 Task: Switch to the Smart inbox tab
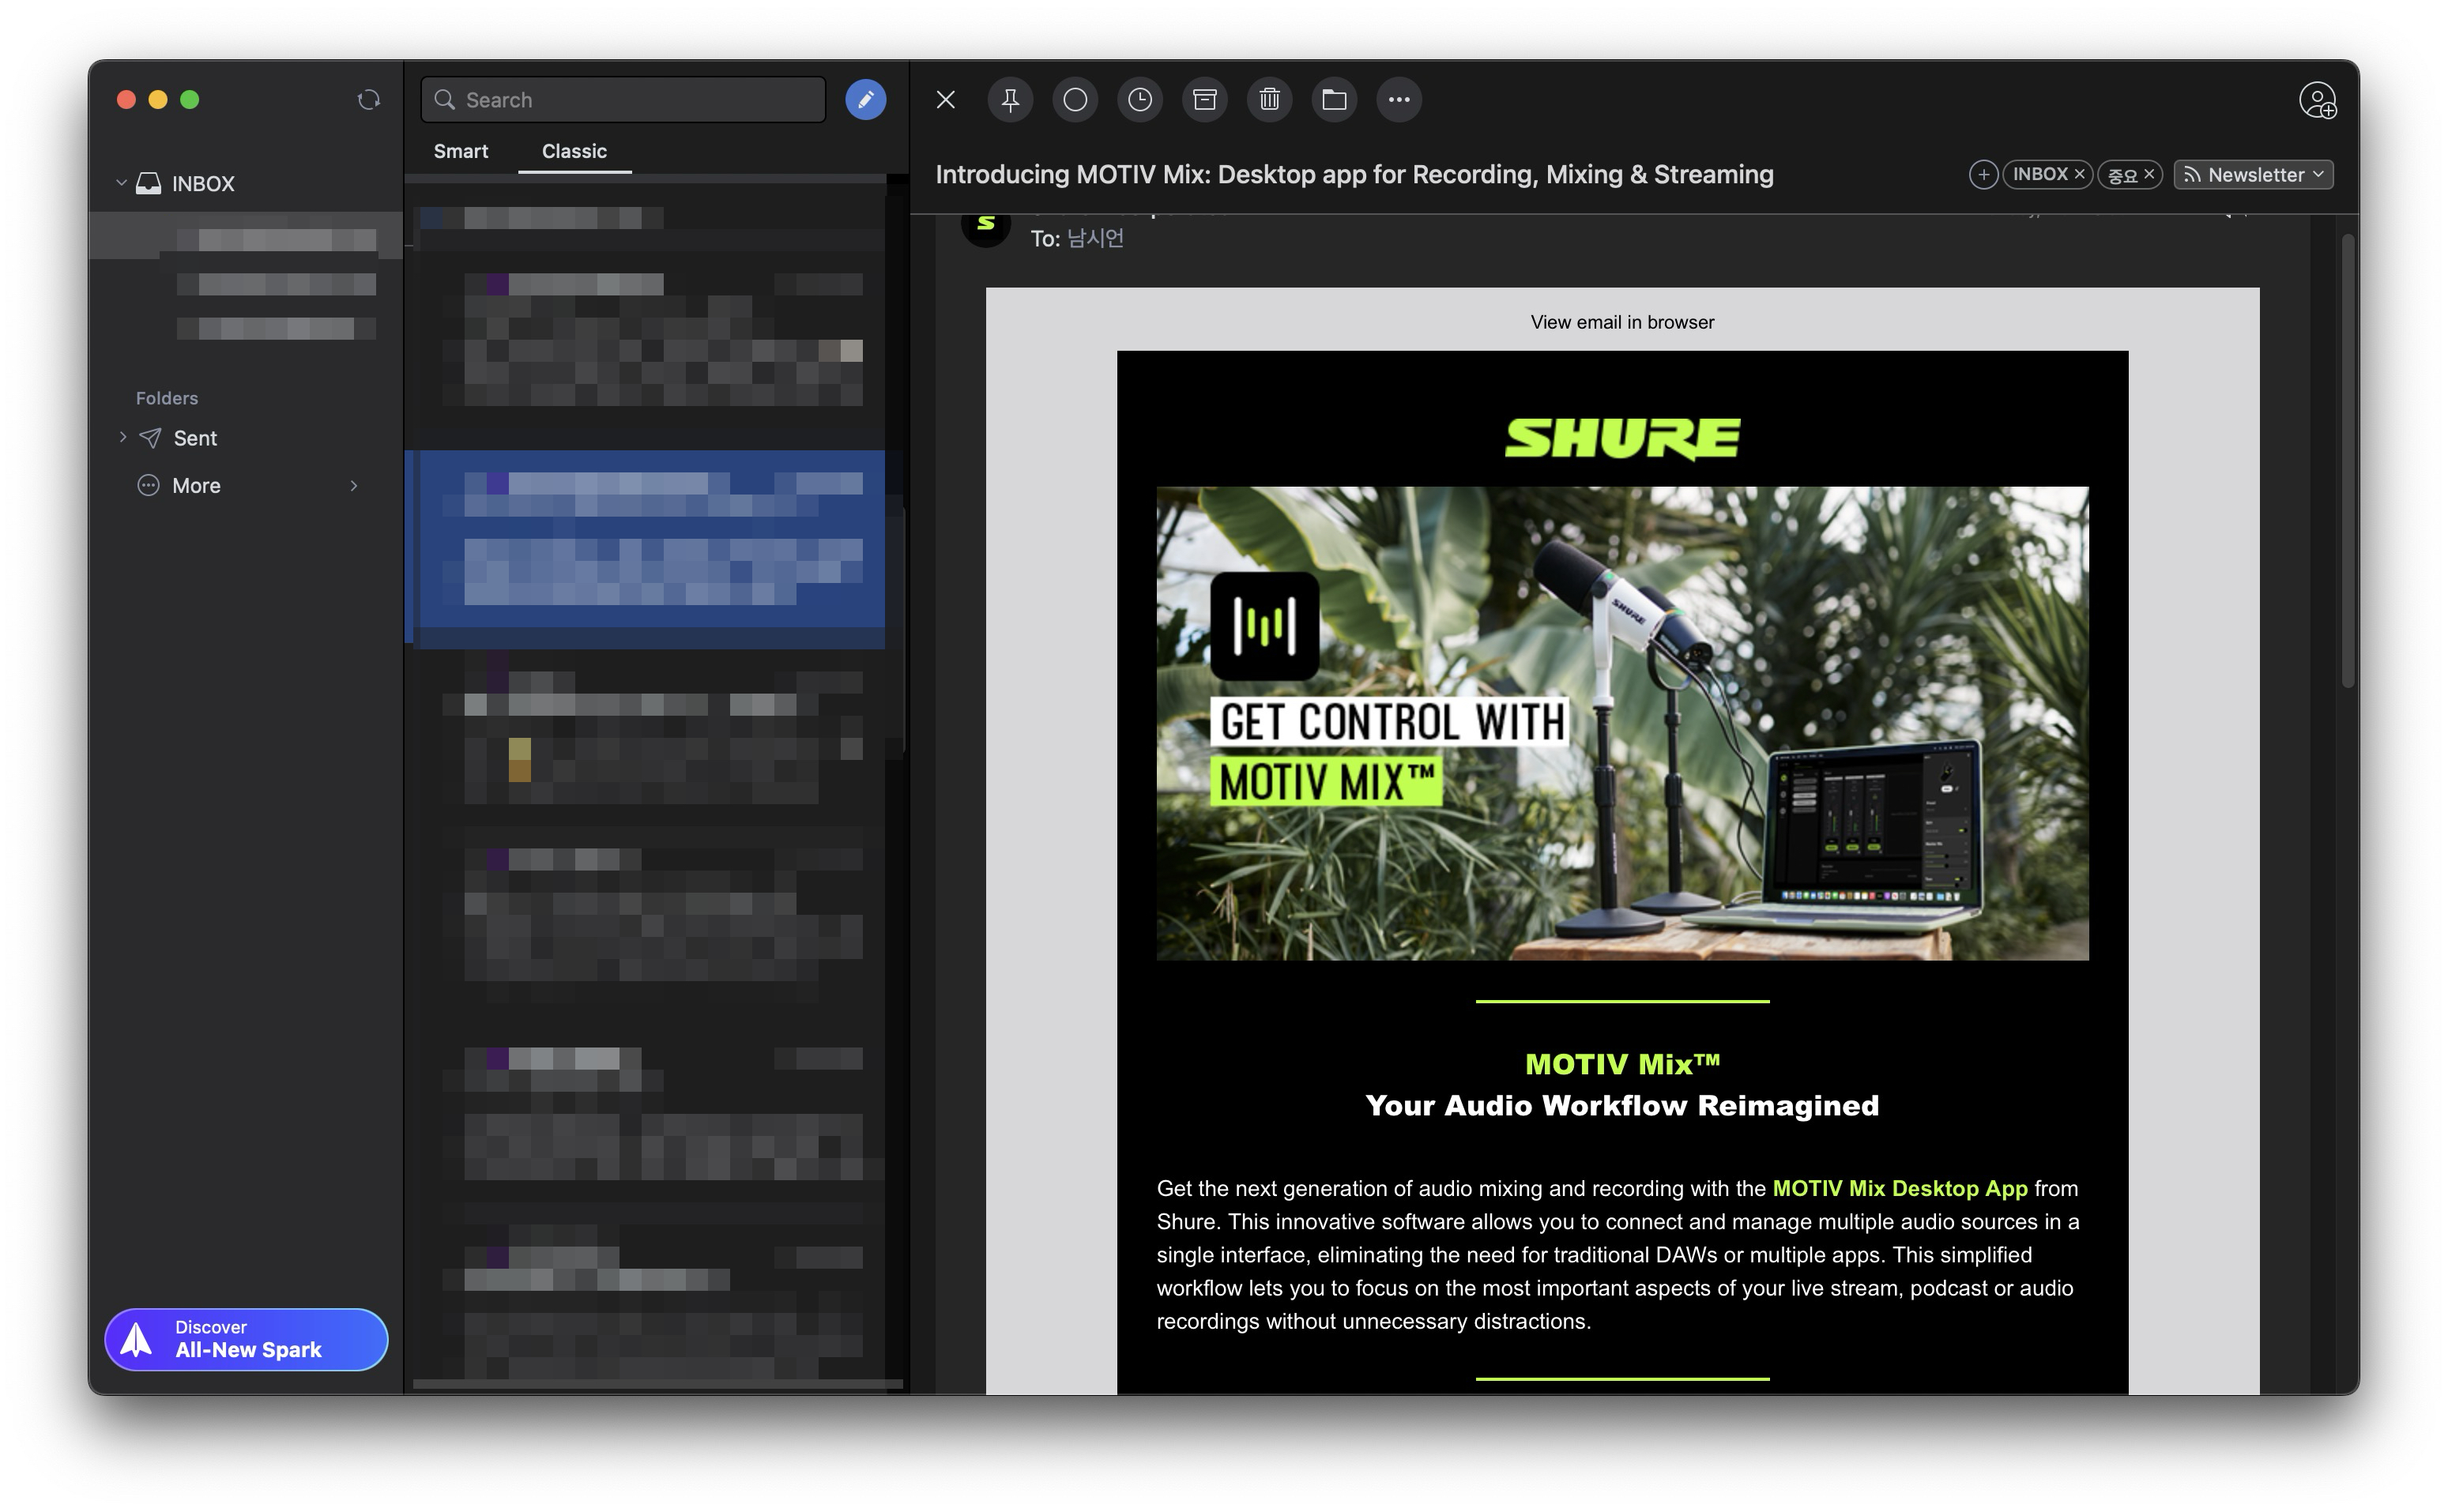460,151
